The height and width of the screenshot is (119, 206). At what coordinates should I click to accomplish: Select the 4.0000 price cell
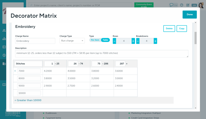pyautogui.click(x=78, y=71)
